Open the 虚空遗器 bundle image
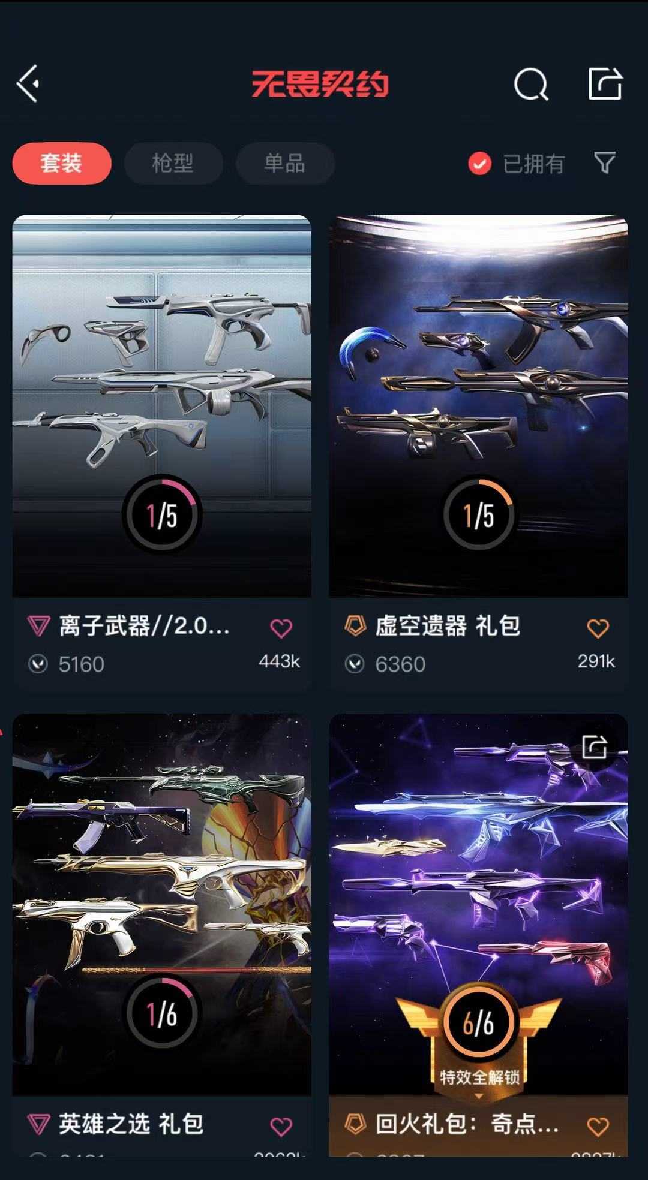The image size is (648, 1180). 478,406
